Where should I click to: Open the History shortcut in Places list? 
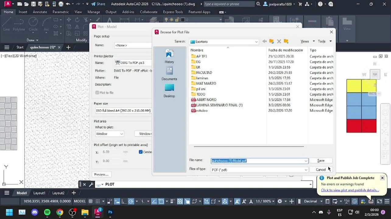(169, 57)
